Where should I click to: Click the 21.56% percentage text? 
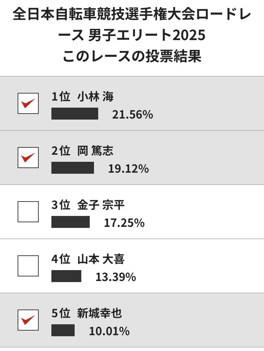coord(132,115)
